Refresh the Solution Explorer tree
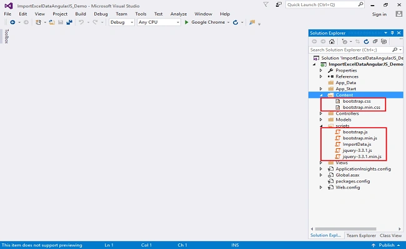This screenshot has height=249, width=406. click(x=366, y=41)
